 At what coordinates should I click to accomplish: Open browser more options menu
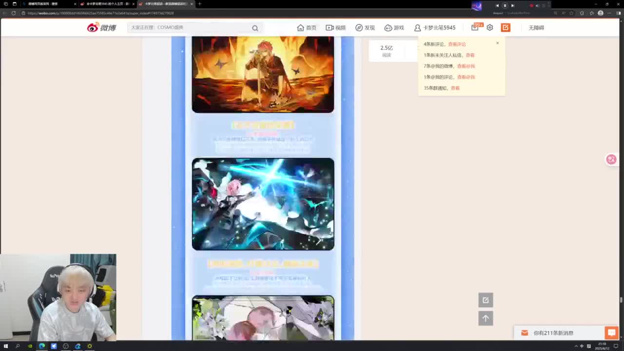[609, 13]
